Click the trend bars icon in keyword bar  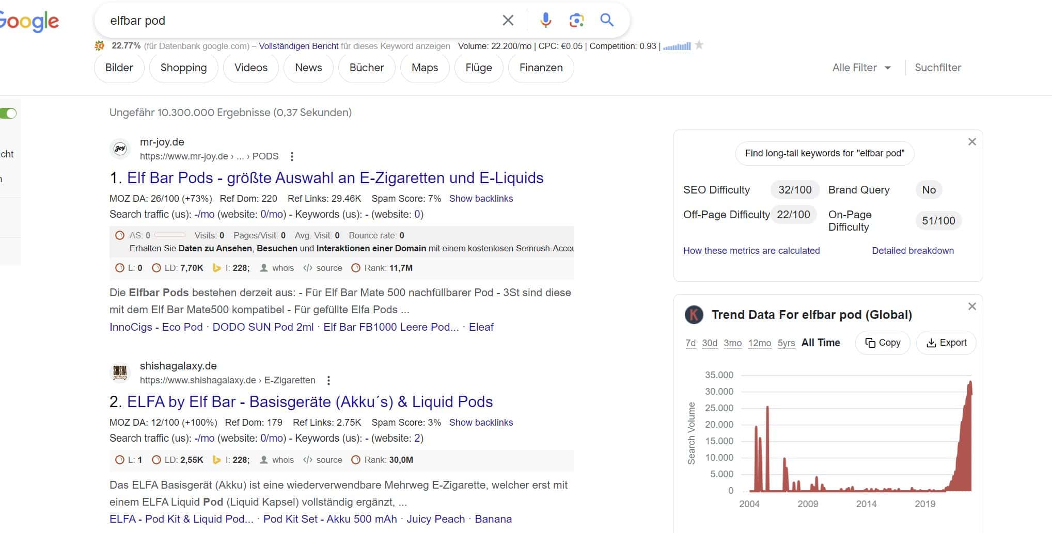point(677,46)
